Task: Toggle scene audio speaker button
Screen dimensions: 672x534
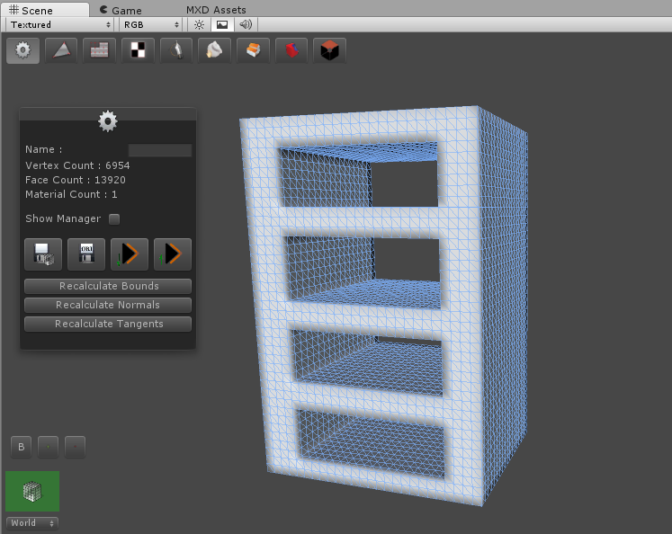Action: coord(246,25)
